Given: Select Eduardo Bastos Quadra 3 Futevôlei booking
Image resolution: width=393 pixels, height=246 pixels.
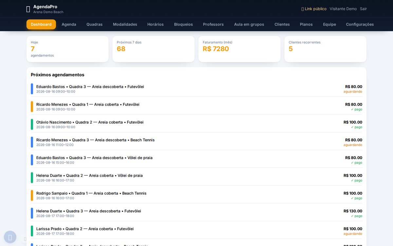Looking at the screenshot, I should pyautogui.click(x=196, y=89).
